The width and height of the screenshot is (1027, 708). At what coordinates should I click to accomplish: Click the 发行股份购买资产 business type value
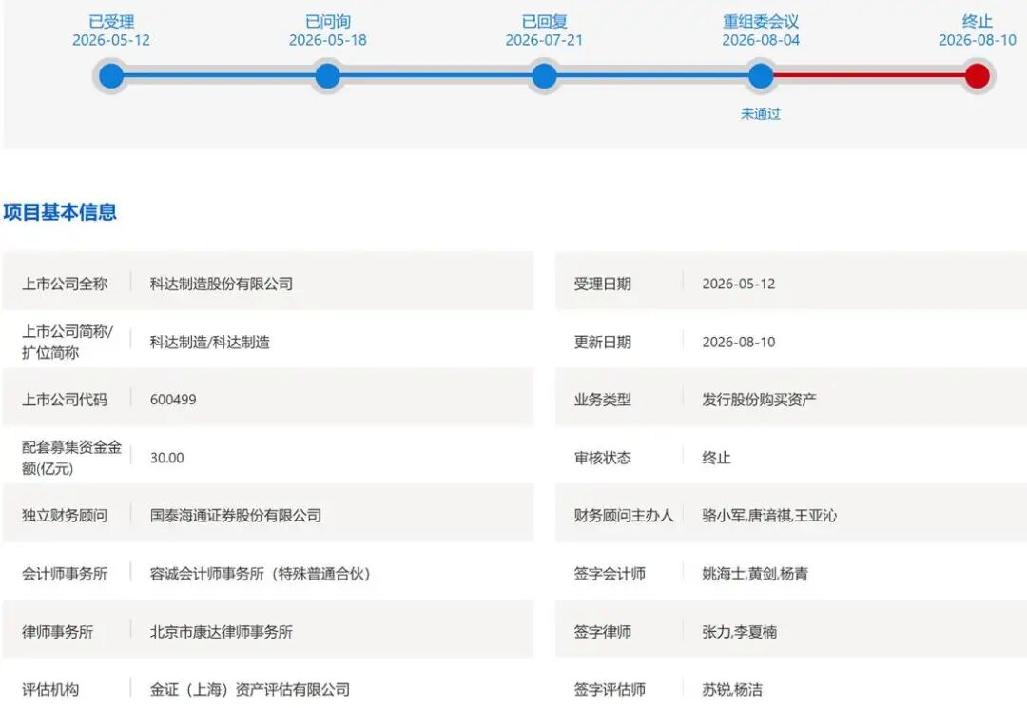tap(759, 400)
